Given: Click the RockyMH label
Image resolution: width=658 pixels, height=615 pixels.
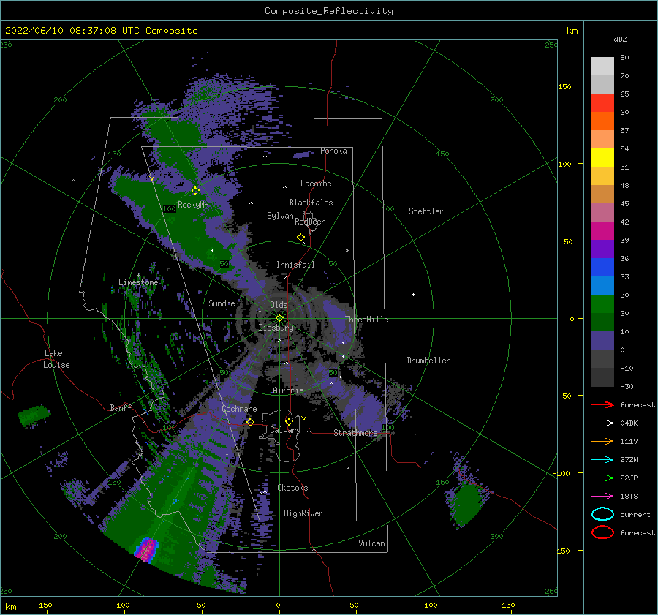Looking at the screenshot, I should point(193,205).
